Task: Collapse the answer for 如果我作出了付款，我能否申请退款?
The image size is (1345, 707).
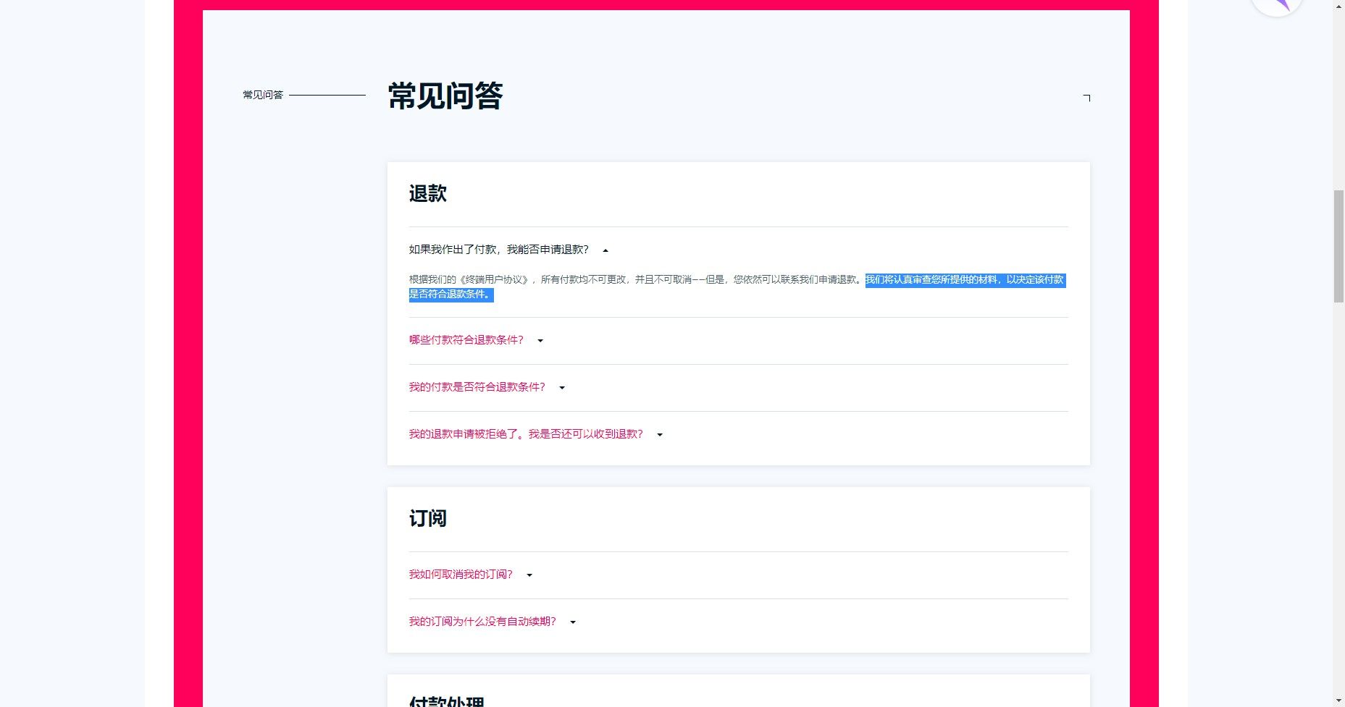Action: (x=606, y=249)
